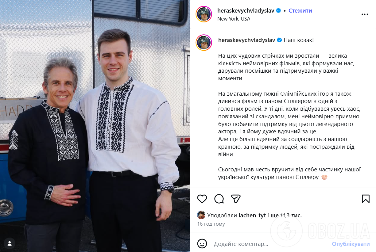Open heraskevychvladyslav username in header
Screen dimensions: 376x252
click(x=246, y=11)
